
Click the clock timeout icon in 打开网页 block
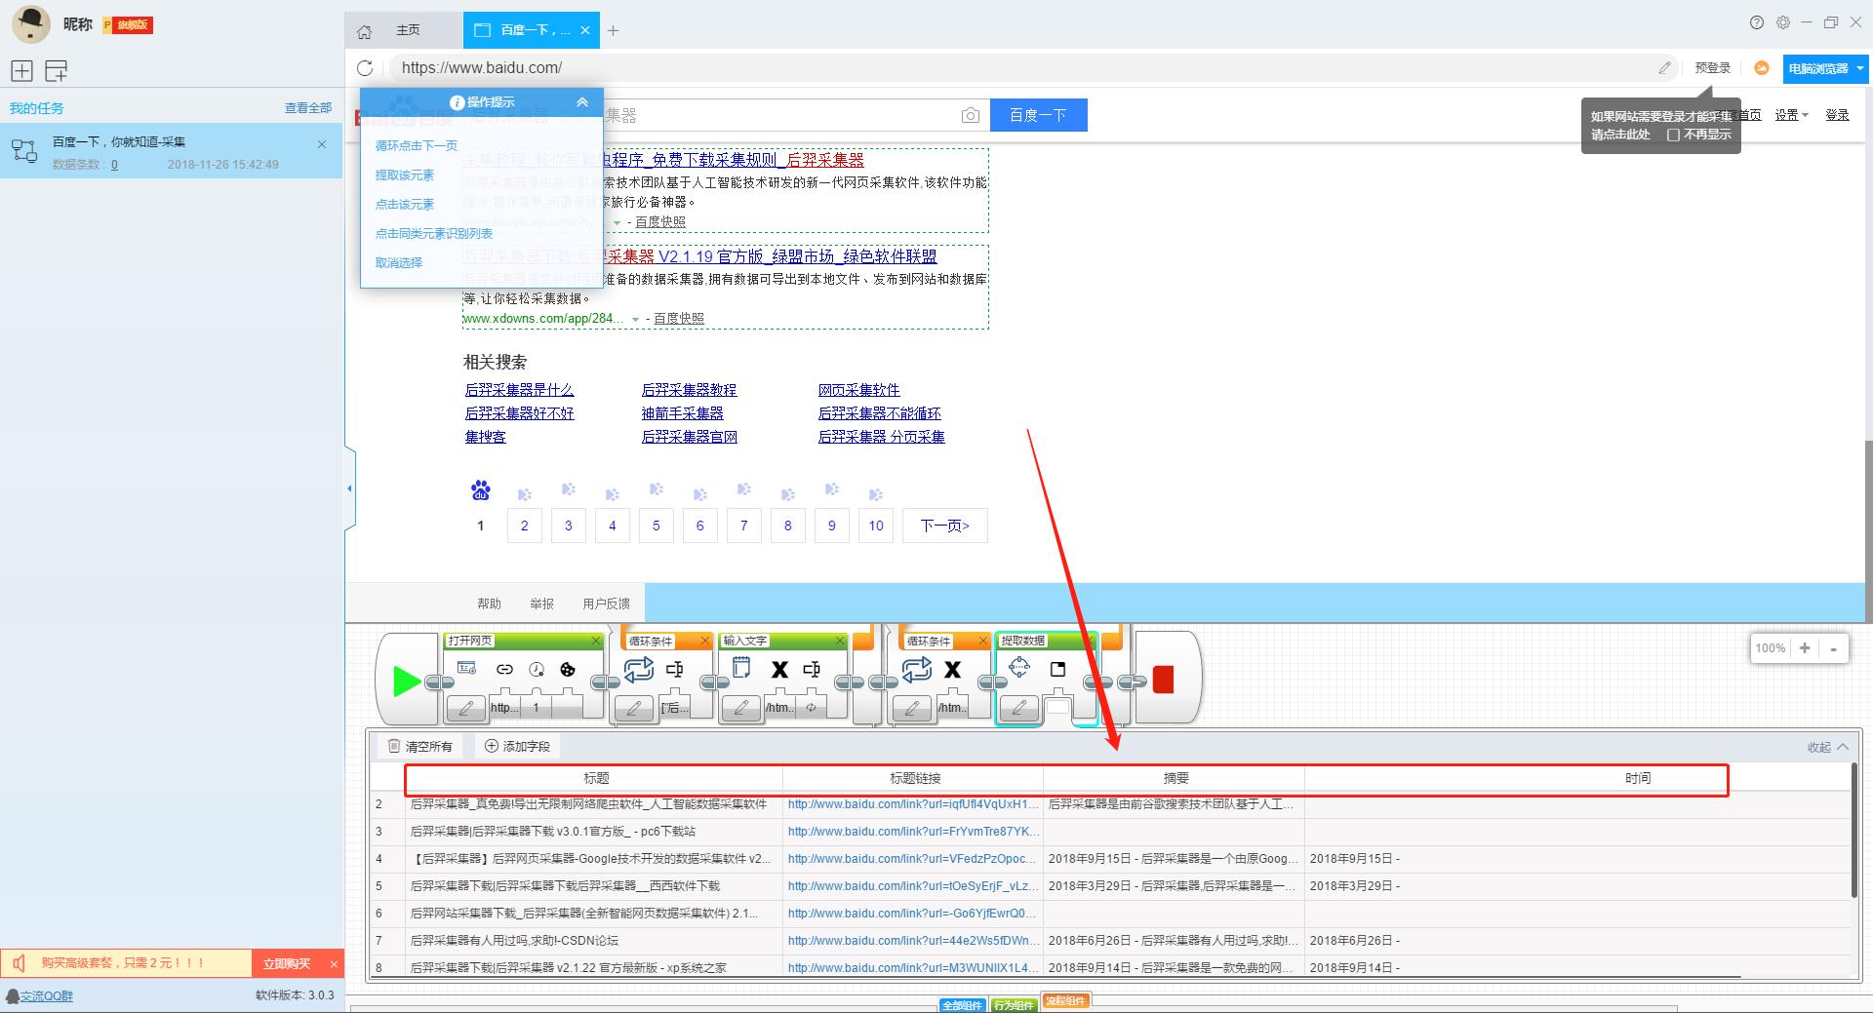tap(537, 669)
